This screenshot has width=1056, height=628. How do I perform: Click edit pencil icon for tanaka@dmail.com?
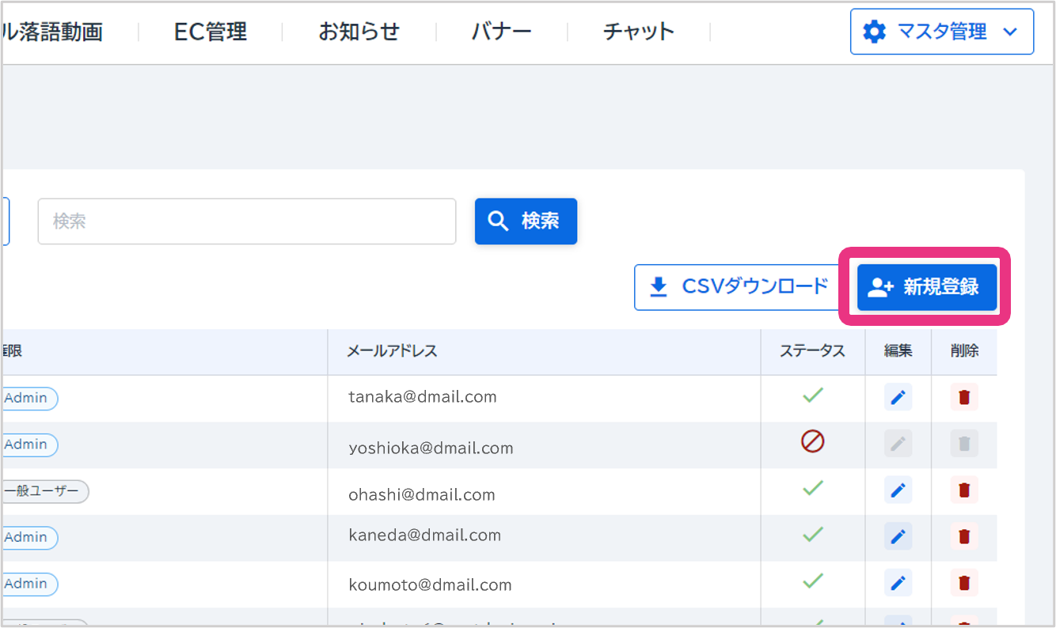(x=898, y=397)
